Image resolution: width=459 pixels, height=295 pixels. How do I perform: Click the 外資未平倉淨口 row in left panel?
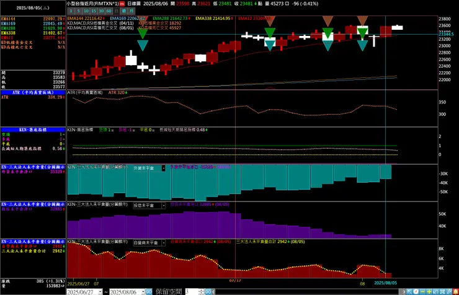33,172
